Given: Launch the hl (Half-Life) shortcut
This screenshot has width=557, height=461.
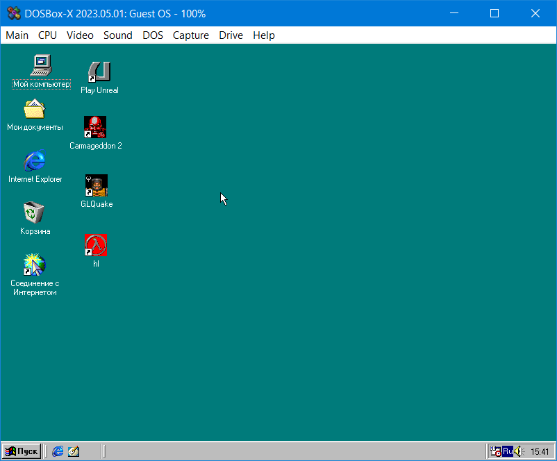Looking at the screenshot, I should 94,244.
